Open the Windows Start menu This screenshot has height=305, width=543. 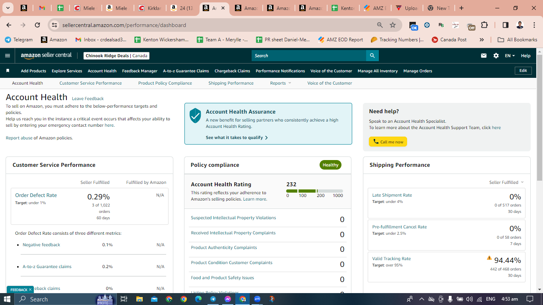point(8,299)
